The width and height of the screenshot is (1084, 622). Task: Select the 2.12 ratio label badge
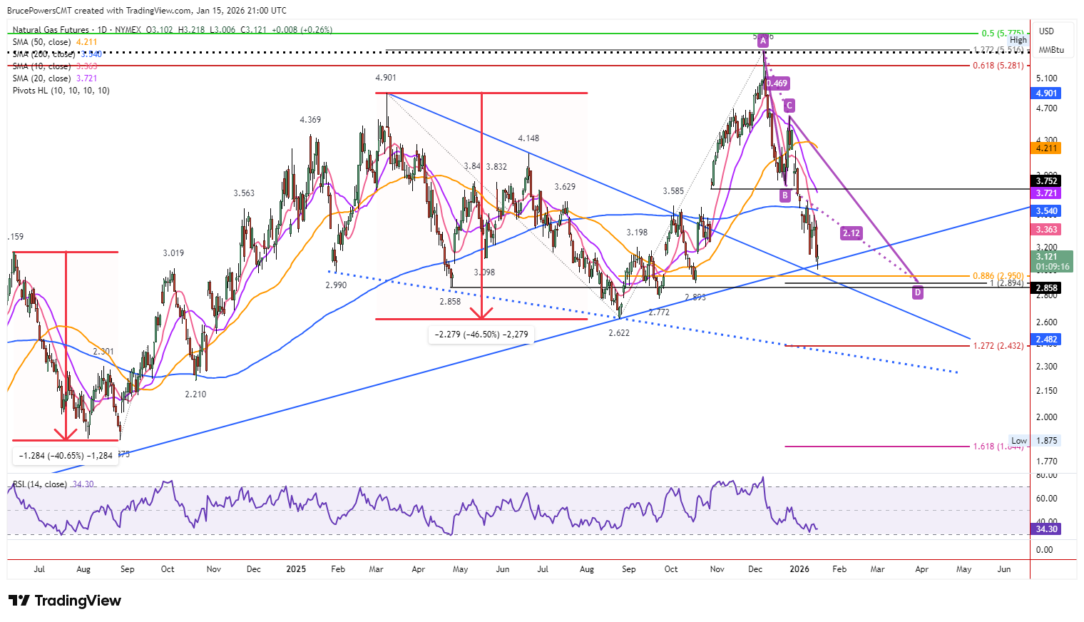point(851,233)
